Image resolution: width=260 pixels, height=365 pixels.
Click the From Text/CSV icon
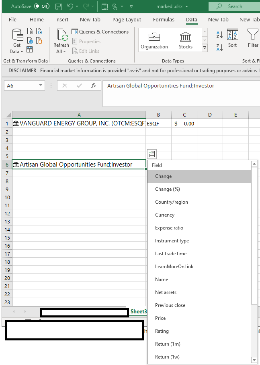tap(30, 31)
